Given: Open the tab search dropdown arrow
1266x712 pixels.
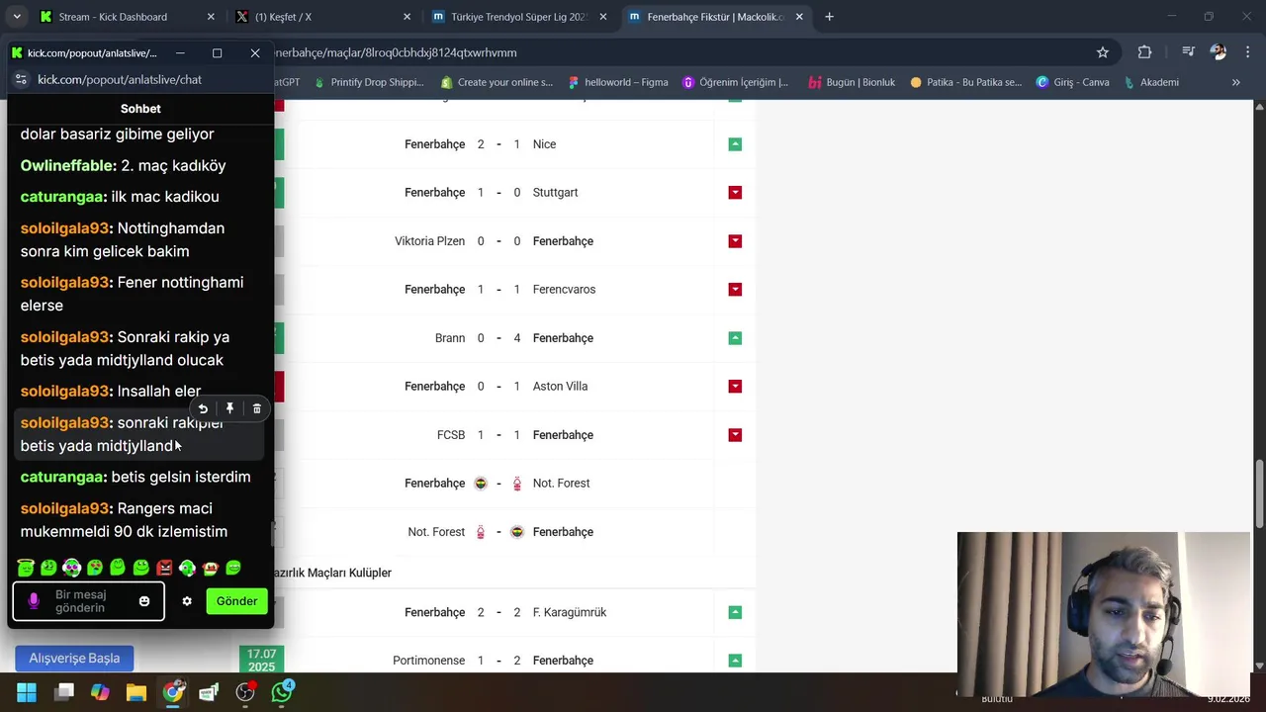Looking at the screenshot, I should coord(16,17).
